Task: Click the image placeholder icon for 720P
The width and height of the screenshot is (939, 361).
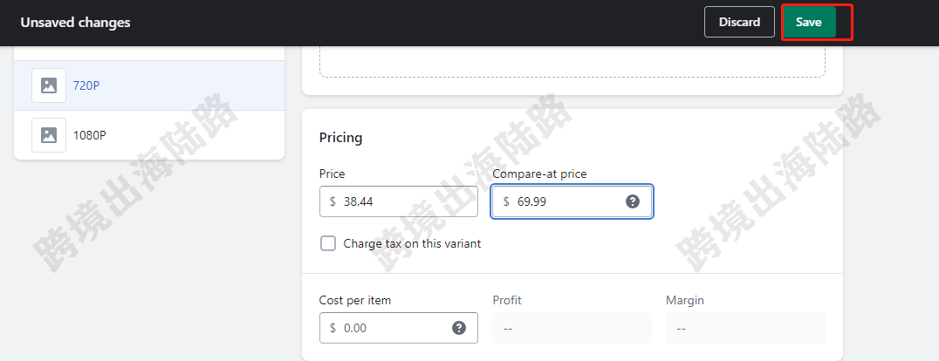Action: point(49,85)
